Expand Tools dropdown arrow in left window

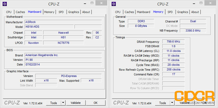(x=63, y=103)
